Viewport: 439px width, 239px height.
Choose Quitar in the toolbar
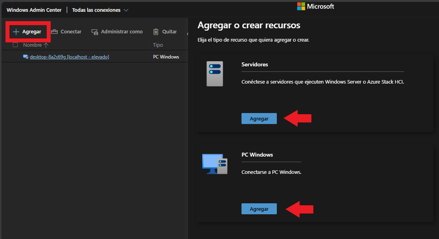coord(165,32)
